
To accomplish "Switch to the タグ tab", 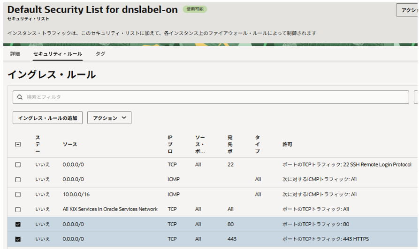I will pos(100,54).
